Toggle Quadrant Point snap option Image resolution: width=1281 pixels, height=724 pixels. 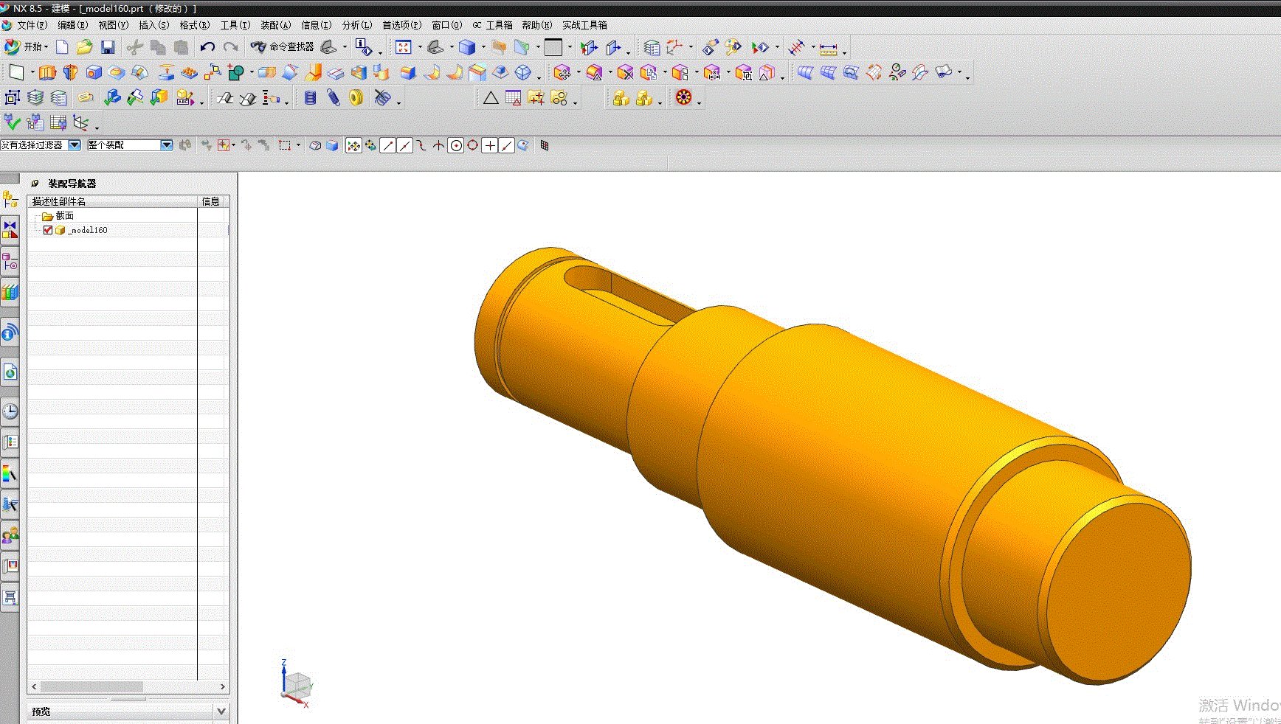(x=473, y=146)
